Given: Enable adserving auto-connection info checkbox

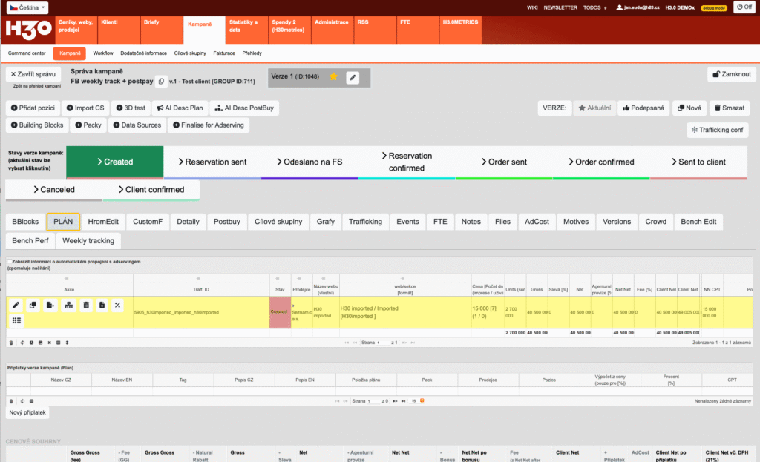Looking at the screenshot, I should [9, 262].
